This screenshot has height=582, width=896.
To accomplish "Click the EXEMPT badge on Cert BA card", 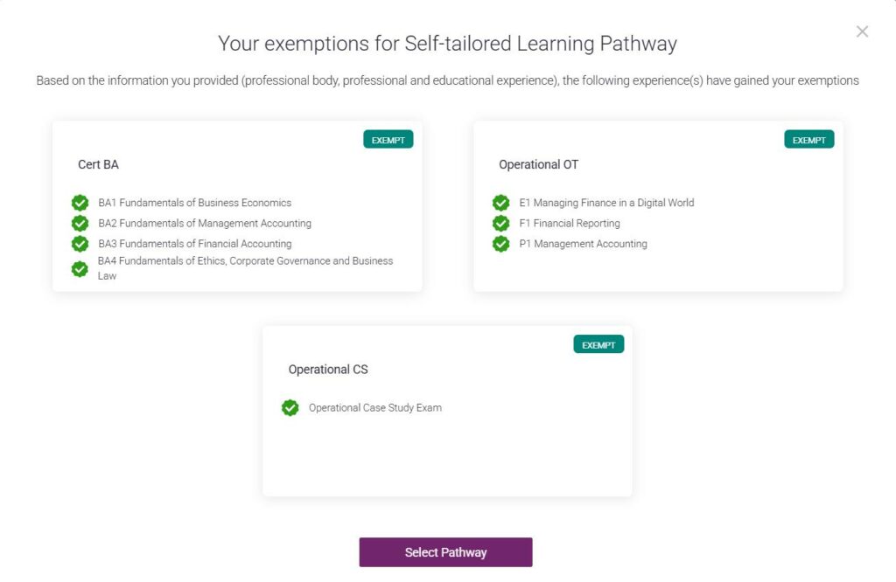I will pyautogui.click(x=388, y=140).
